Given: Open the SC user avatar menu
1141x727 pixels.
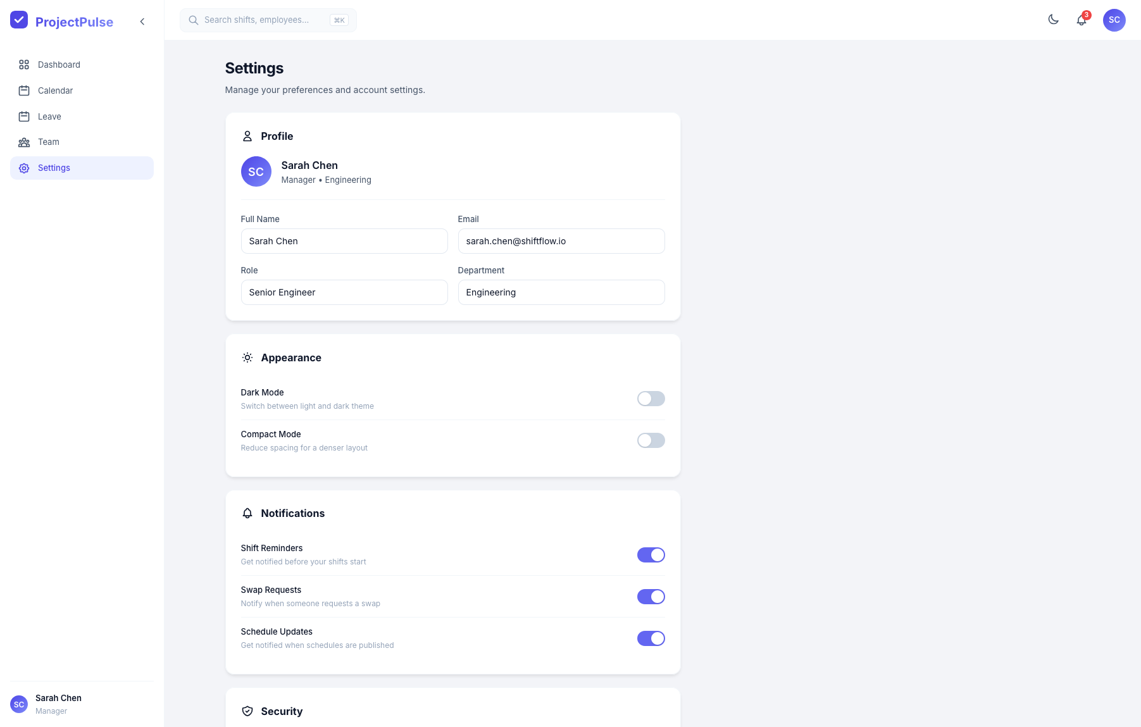Looking at the screenshot, I should [1114, 20].
